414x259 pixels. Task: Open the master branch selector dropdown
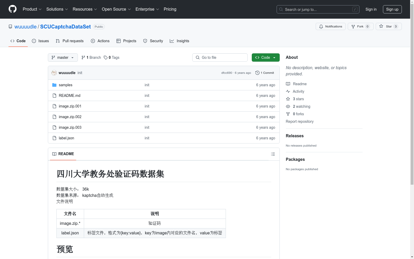coord(63,57)
